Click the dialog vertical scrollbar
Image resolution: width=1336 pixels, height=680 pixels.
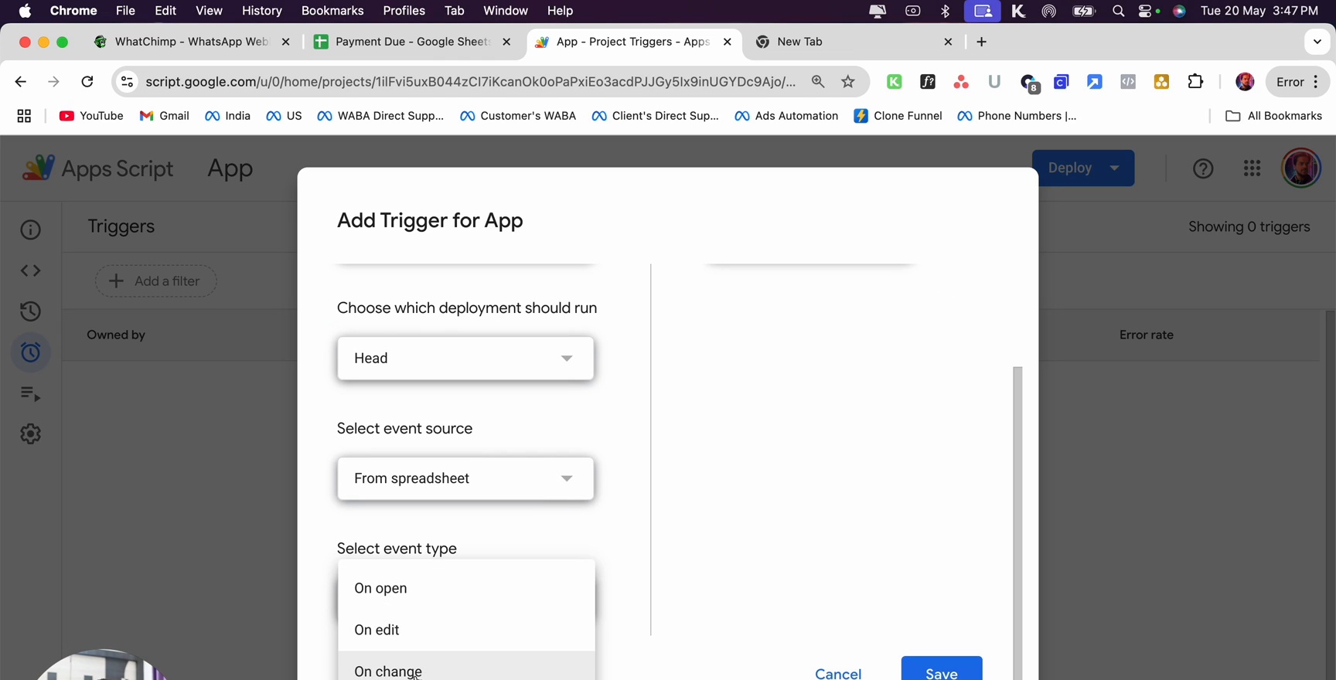pyautogui.click(x=1017, y=523)
